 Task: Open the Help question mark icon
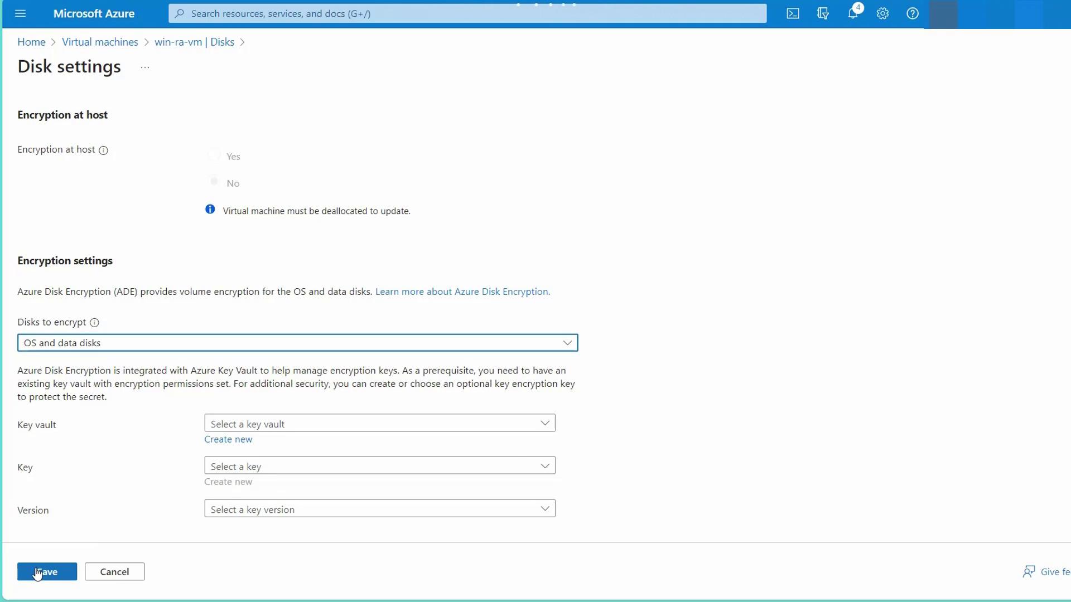pyautogui.click(x=913, y=13)
